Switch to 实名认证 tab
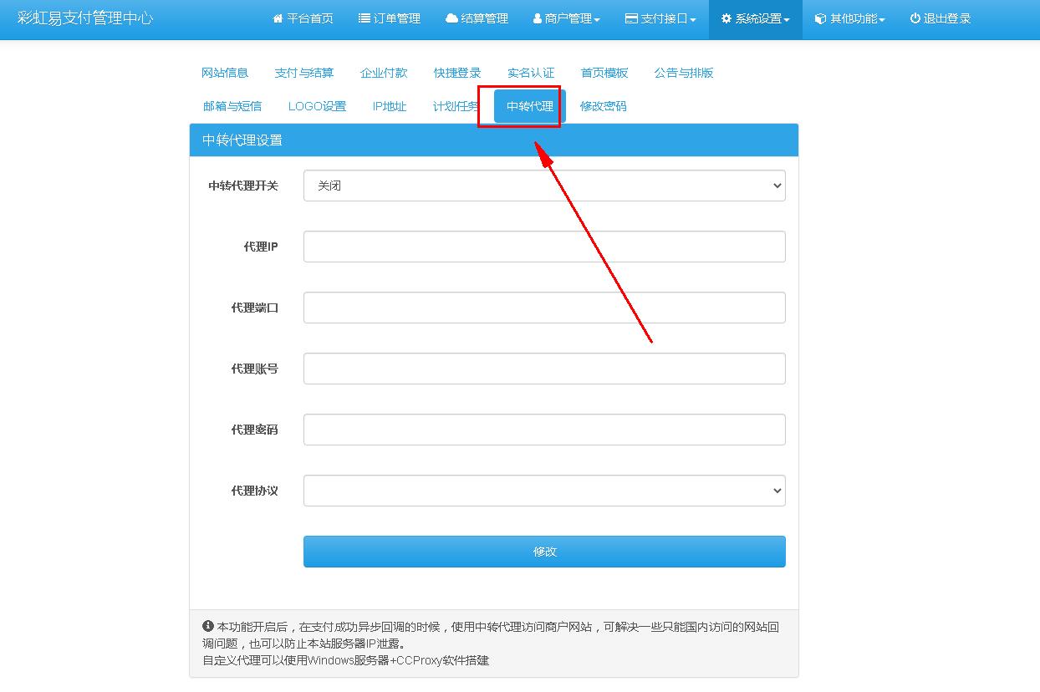Viewport: 1040px width, 692px height. click(531, 73)
